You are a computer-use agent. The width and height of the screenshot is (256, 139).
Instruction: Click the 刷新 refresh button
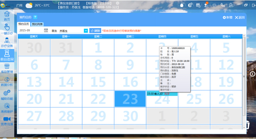tap(95, 31)
